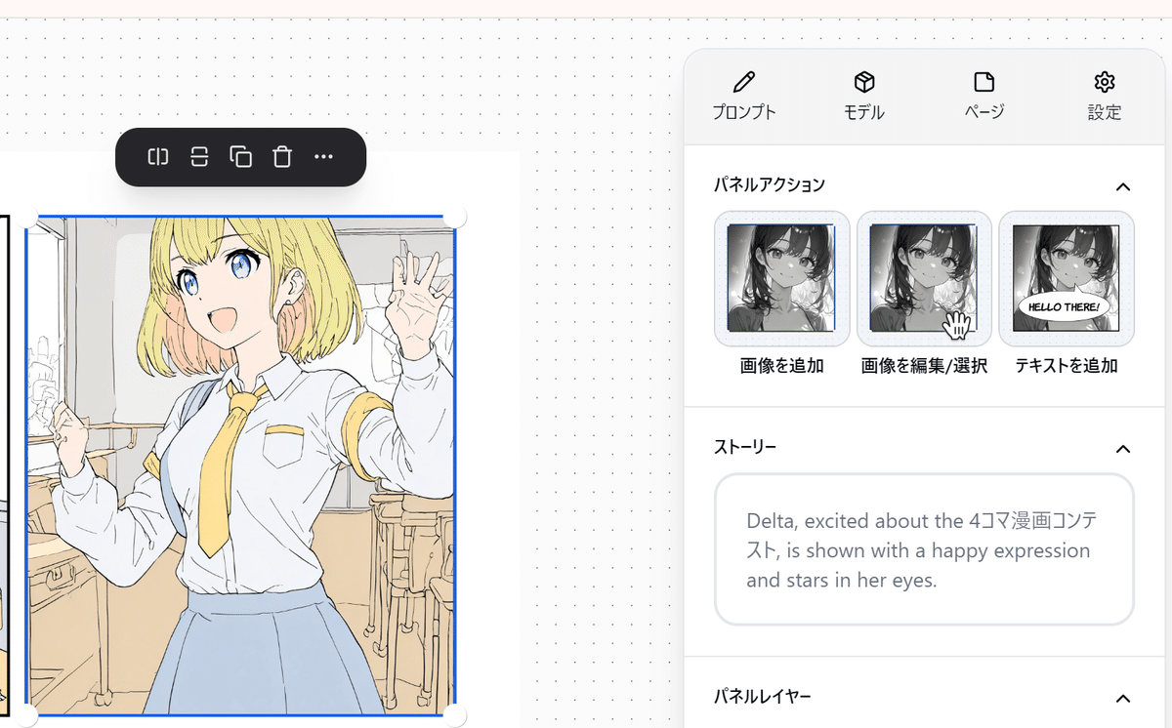1172x728 pixels.
Task: Click the page icon above ページ
Action: (x=983, y=81)
